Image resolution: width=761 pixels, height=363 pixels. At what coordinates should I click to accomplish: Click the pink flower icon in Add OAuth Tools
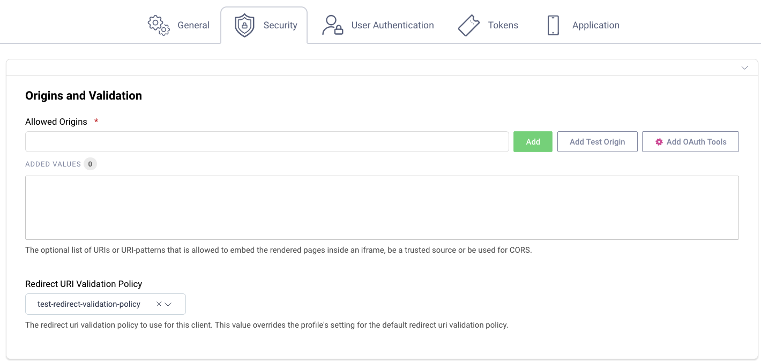(x=659, y=141)
